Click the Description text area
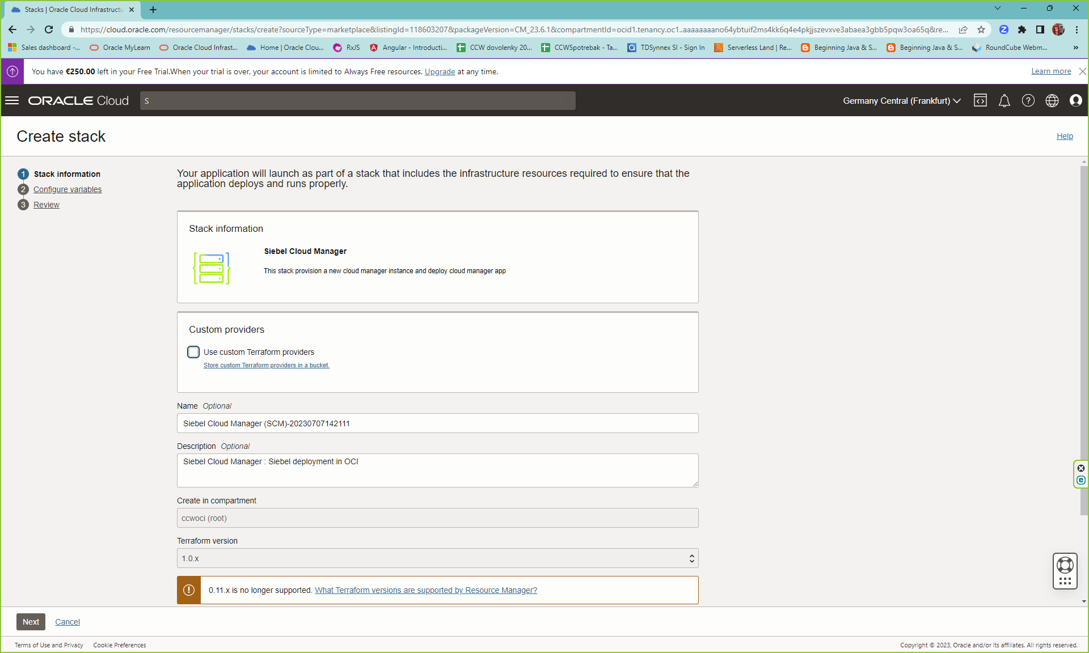 [437, 470]
